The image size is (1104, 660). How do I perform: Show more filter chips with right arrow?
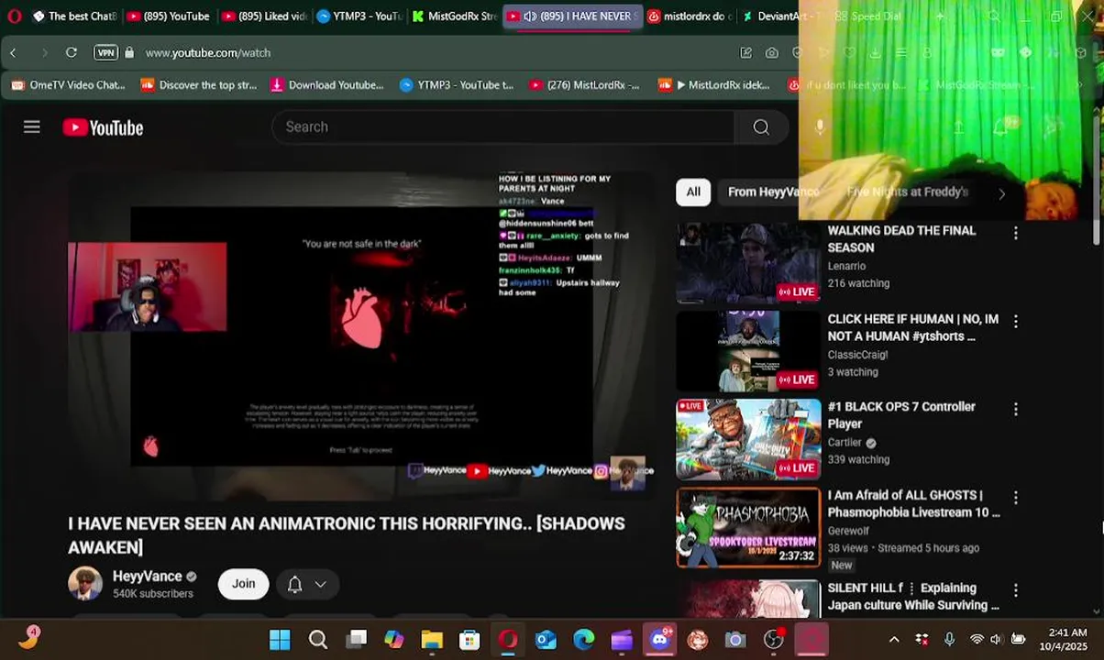pyautogui.click(x=1001, y=192)
